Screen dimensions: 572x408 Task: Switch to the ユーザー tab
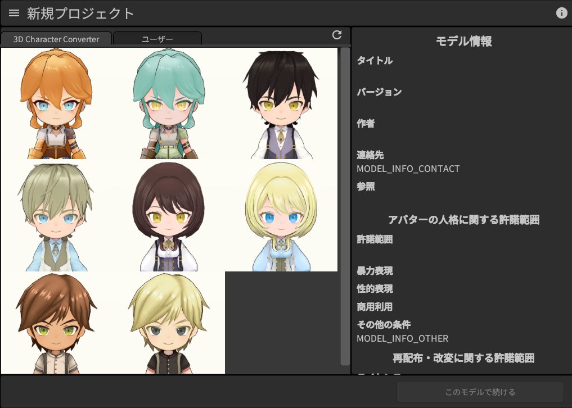click(158, 38)
